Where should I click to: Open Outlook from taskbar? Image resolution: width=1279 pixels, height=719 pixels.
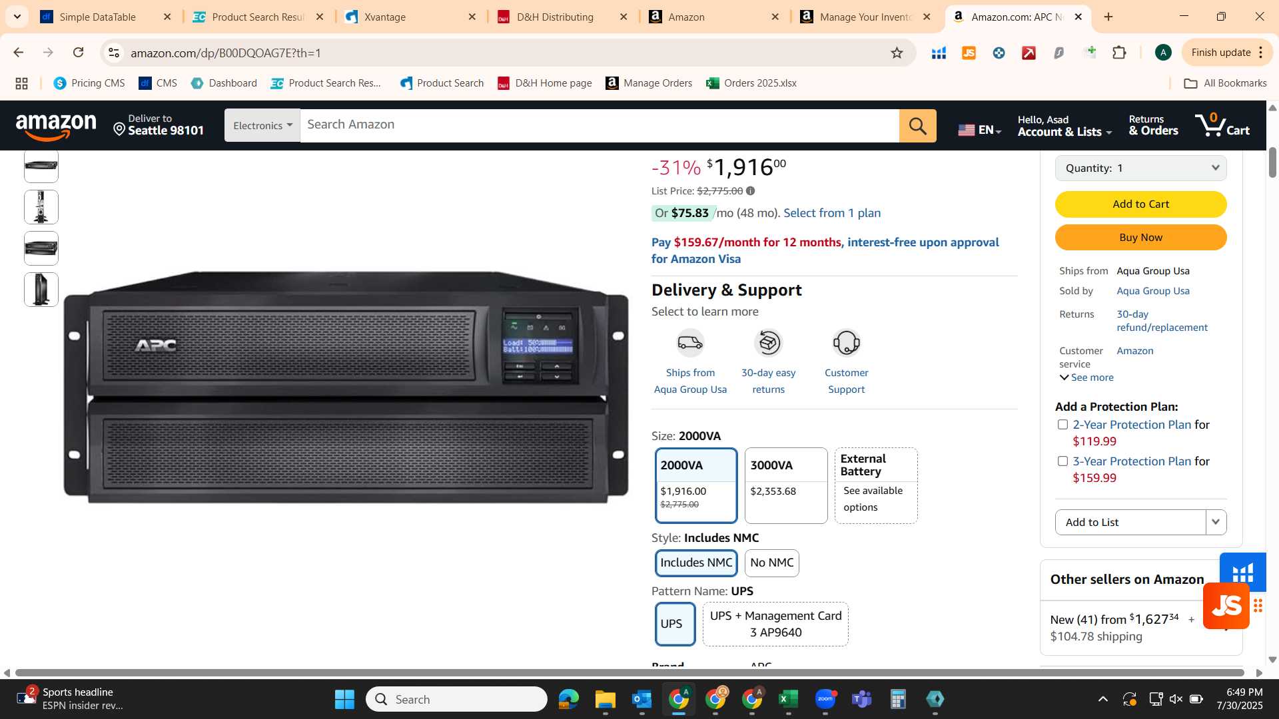click(641, 699)
